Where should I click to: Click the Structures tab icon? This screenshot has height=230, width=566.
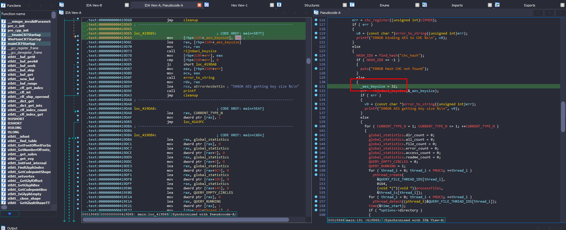point(279,5)
